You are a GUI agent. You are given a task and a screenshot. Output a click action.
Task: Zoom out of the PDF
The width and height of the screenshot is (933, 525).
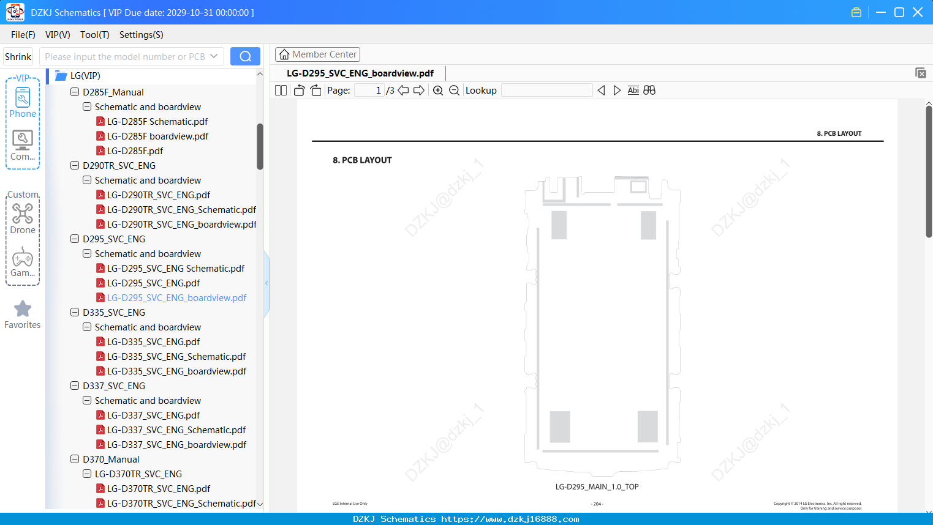click(x=454, y=91)
